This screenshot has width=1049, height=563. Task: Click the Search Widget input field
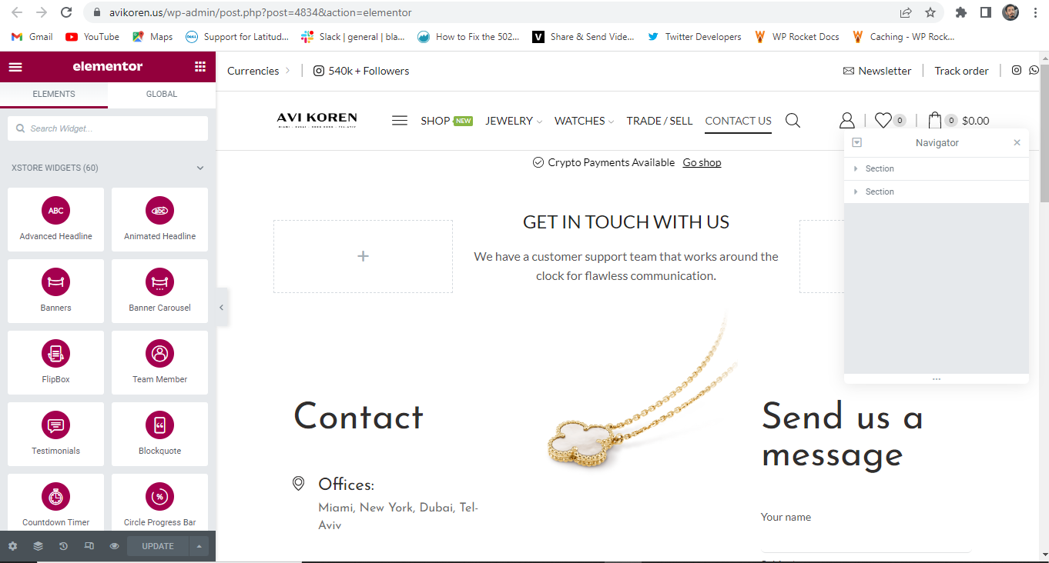108,128
